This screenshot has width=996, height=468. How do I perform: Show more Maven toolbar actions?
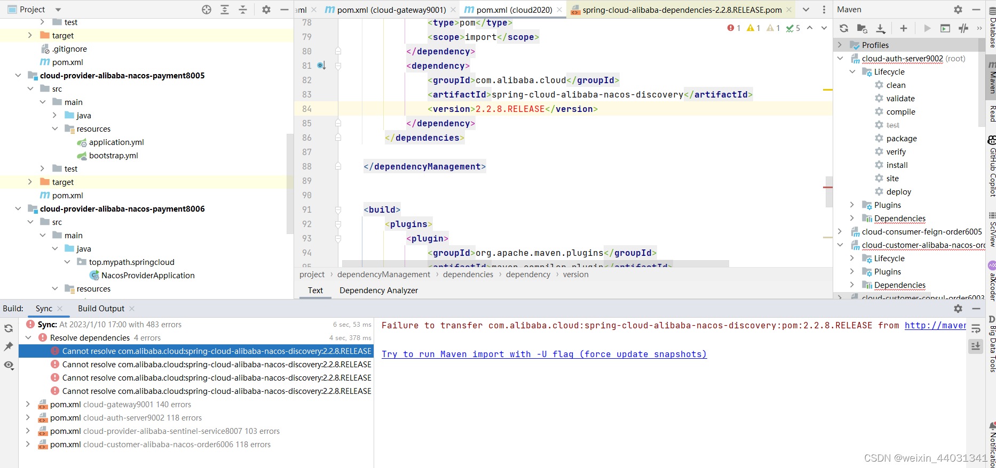click(979, 28)
